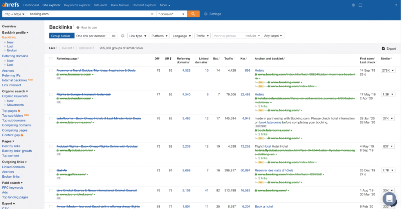Click the ahrefs logo
401x209 pixels.
click(x=11, y=5)
